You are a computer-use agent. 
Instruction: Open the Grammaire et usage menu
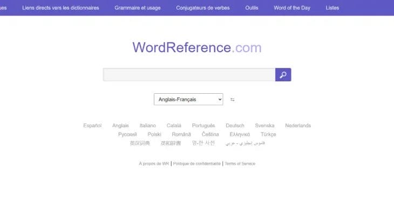(x=138, y=8)
